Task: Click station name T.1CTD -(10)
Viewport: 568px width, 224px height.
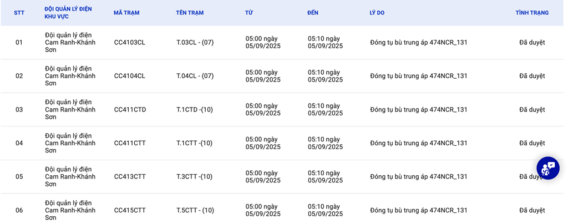Action: (195, 110)
